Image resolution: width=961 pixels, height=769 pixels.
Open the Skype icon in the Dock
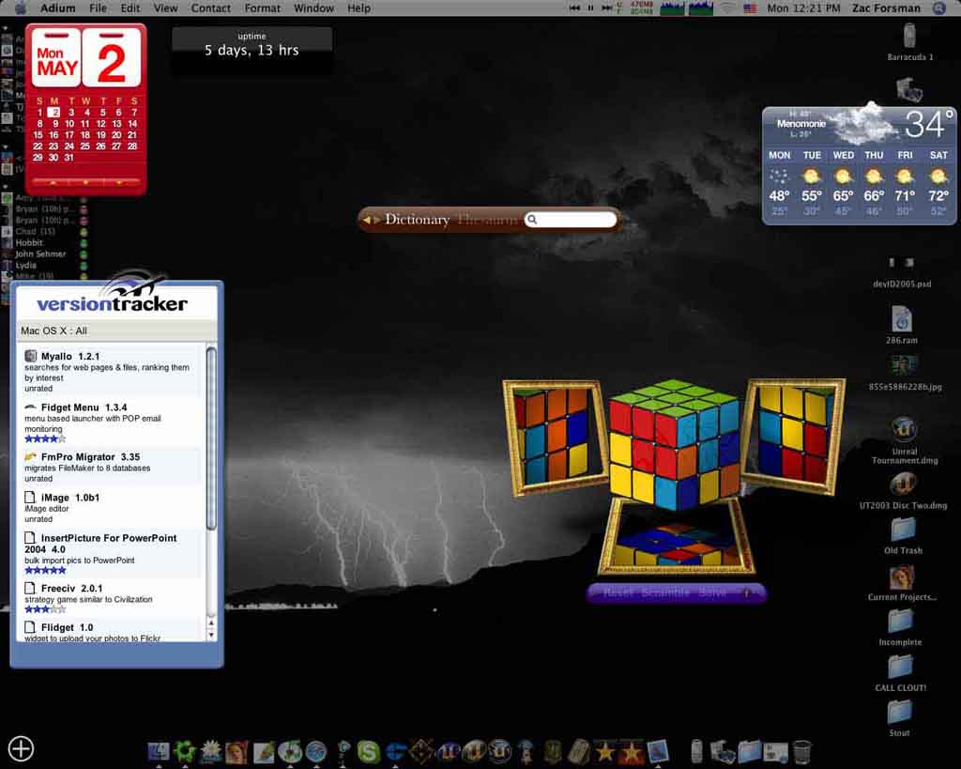[368, 751]
